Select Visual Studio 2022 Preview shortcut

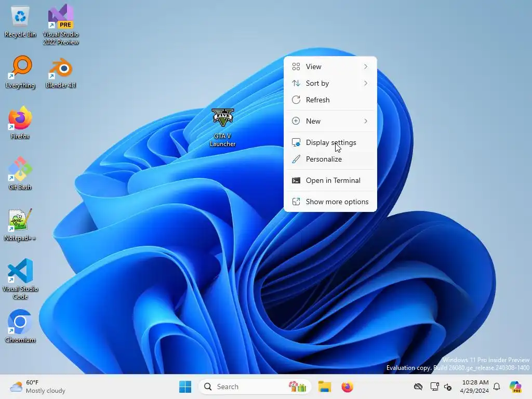61,25
